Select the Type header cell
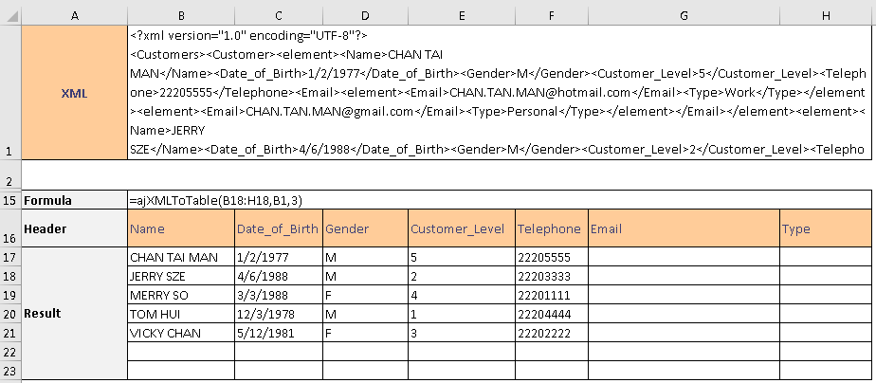This screenshot has width=876, height=383. tap(824, 228)
